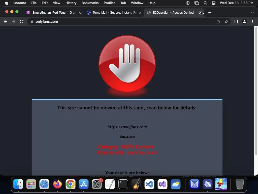Open a new tab with plus button
Image resolution: width=258 pixels, height=194 pixels.
coord(210,13)
